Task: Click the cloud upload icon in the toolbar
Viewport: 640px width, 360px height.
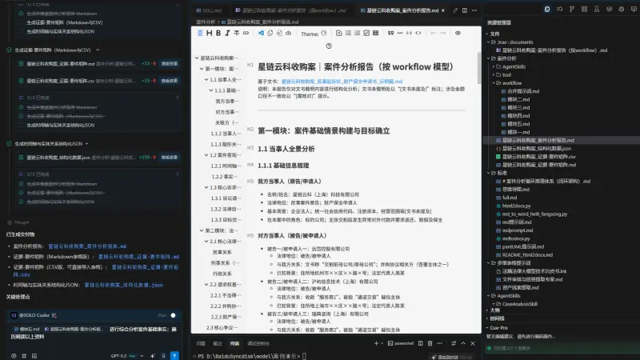Action: tap(288, 33)
